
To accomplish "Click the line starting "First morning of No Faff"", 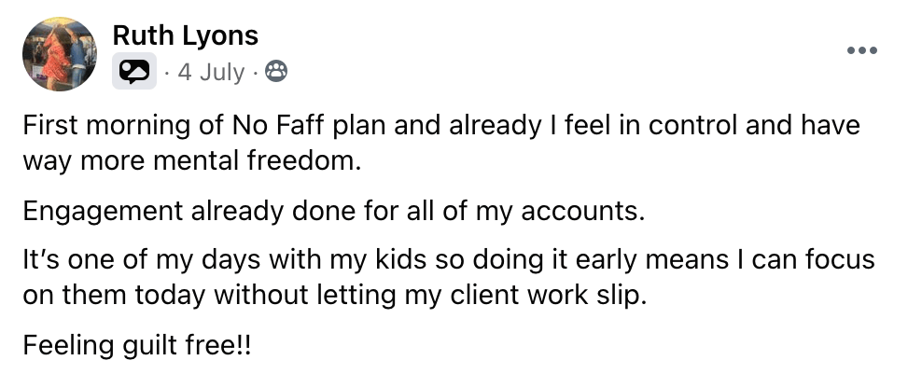I will (x=440, y=125).
